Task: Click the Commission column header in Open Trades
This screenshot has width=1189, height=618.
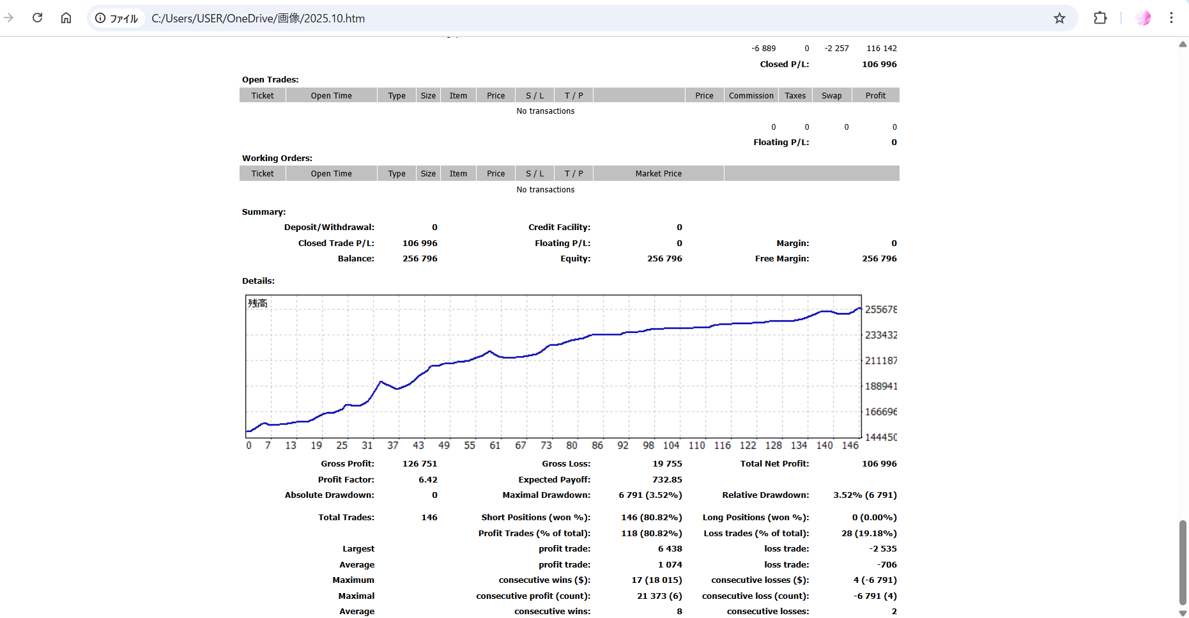Action: pos(751,96)
